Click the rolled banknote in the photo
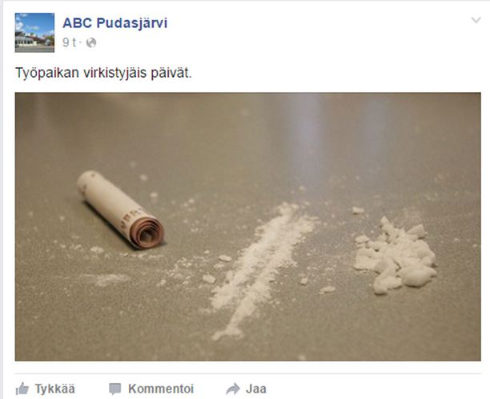The image size is (490, 399). coord(121,210)
